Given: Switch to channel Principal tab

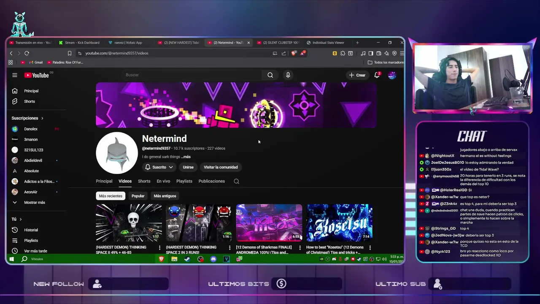Looking at the screenshot, I should pyautogui.click(x=104, y=181).
